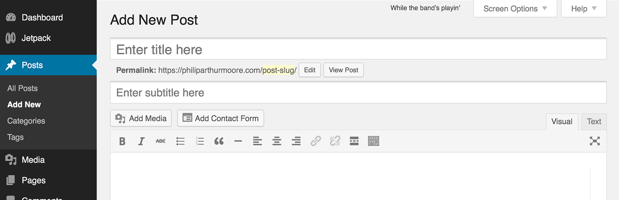This screenshot has width=619, height=200.
Task: Align text to the left
Action: click(257, 141)
